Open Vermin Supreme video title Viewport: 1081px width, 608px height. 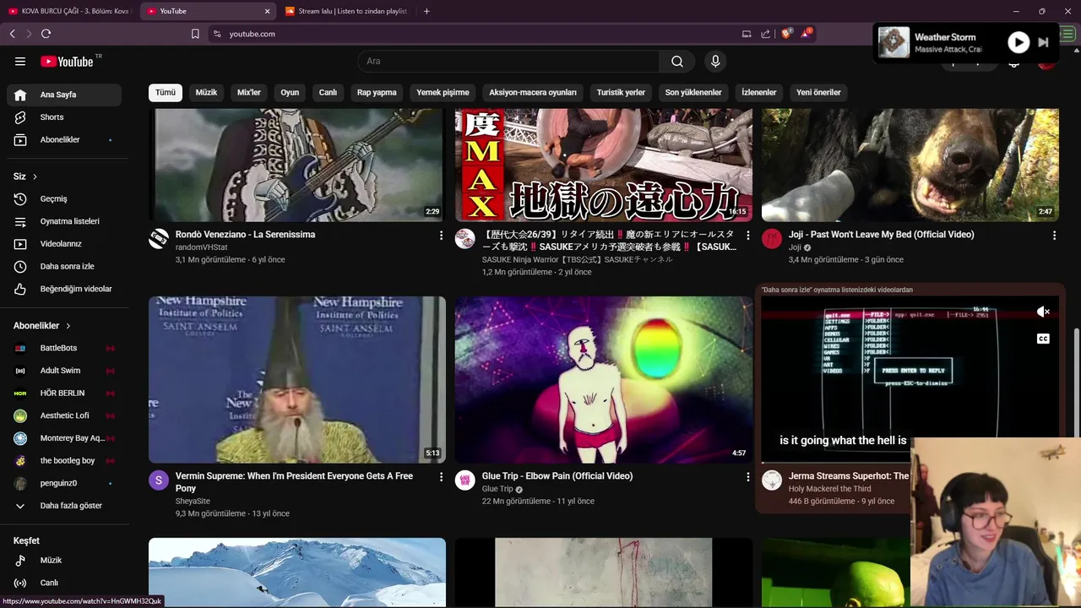(294, 482)
